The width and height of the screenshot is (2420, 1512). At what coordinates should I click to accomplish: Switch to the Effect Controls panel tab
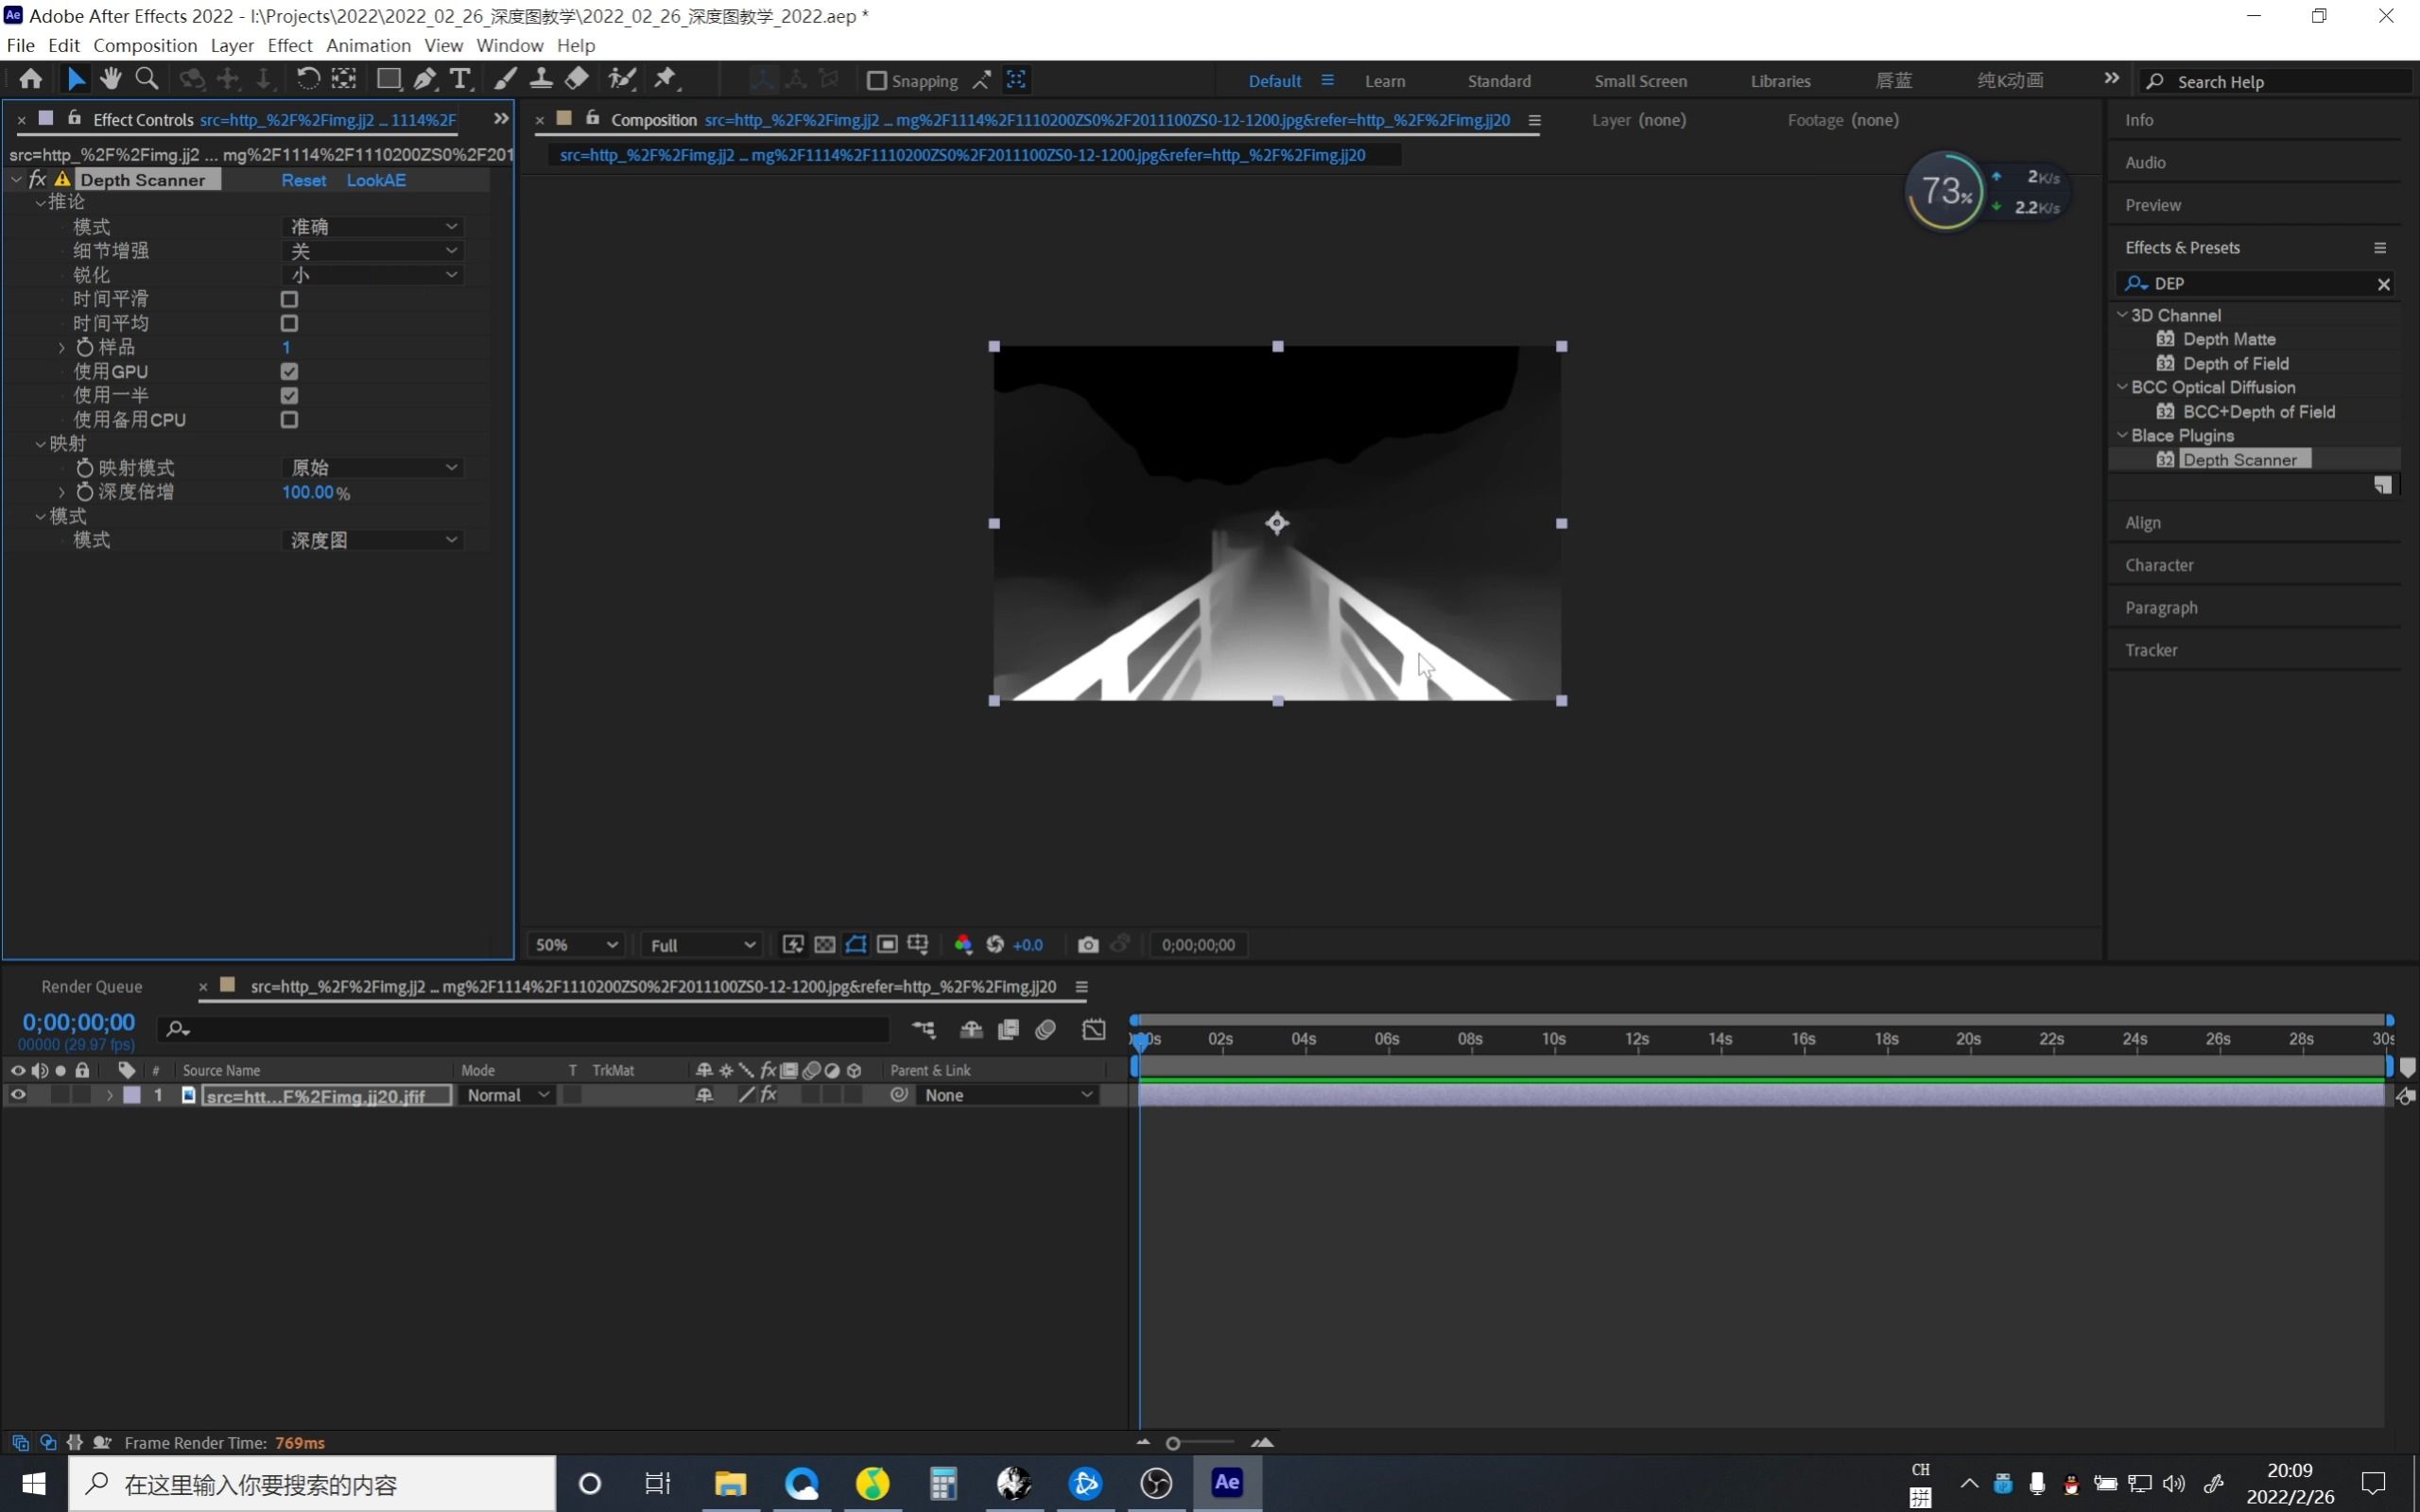pyautogui.click(x=143, y=119)
